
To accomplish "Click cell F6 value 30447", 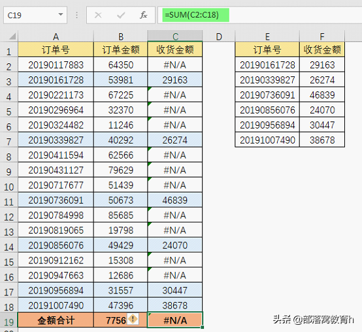I will coord(322,125).
